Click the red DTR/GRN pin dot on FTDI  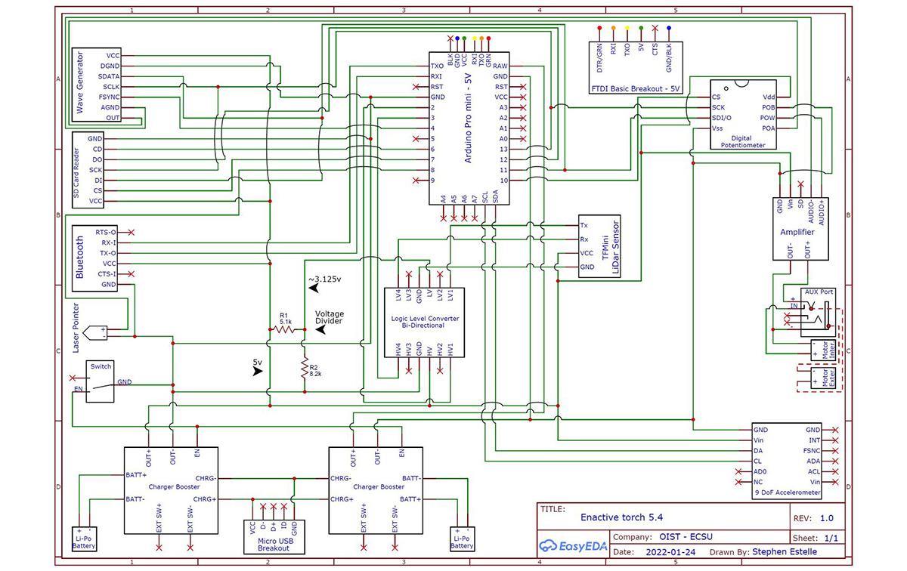click(599, 28)
